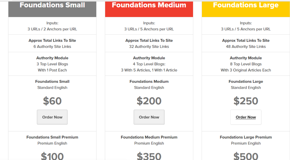Open the Order Now link for Foundations Large
Screen dimensions: 290x160
point(246,117)
